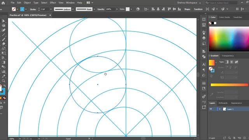Open the Window menu
The height and width of the screenshot is (140, 249).
pyautogui.click(x=70, y=3)
